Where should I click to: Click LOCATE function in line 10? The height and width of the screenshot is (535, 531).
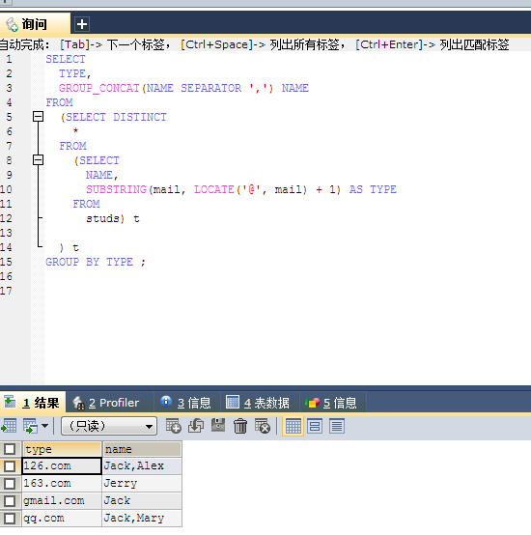pyautogui.click(x=214, y=189)
